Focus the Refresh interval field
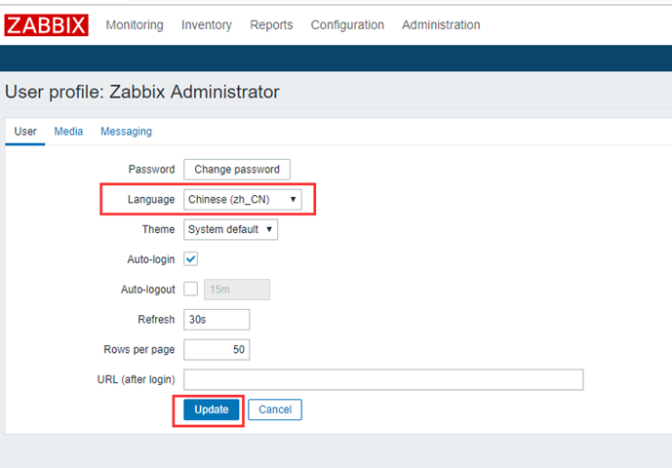The height and width of the screenshot is (468, 672). coord(217,319)
